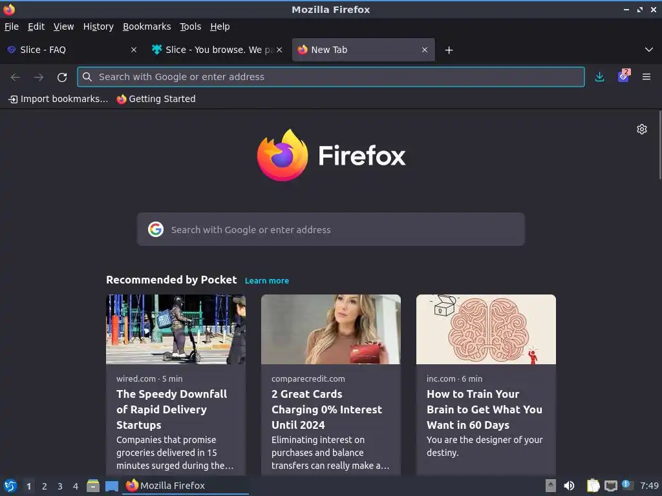Open the Edit menu

coord(36,26)
